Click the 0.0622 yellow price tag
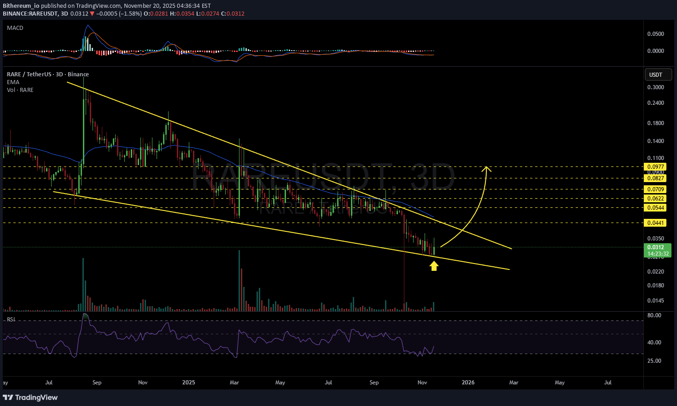 [x=655, y=199]
